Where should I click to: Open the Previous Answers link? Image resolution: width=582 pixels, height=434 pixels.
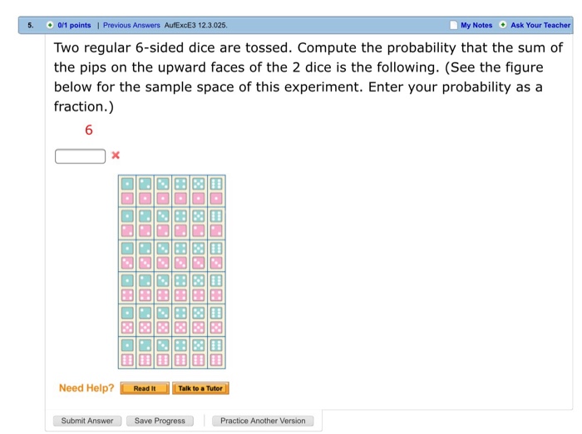point(131,25)
